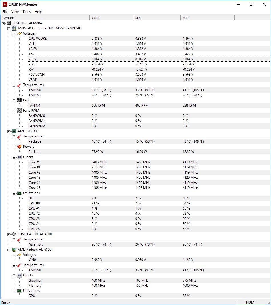Select the Clocks icon for AMD Radeon HD 6850
This screenshot has height=305, width=271.
click(19, 275)
